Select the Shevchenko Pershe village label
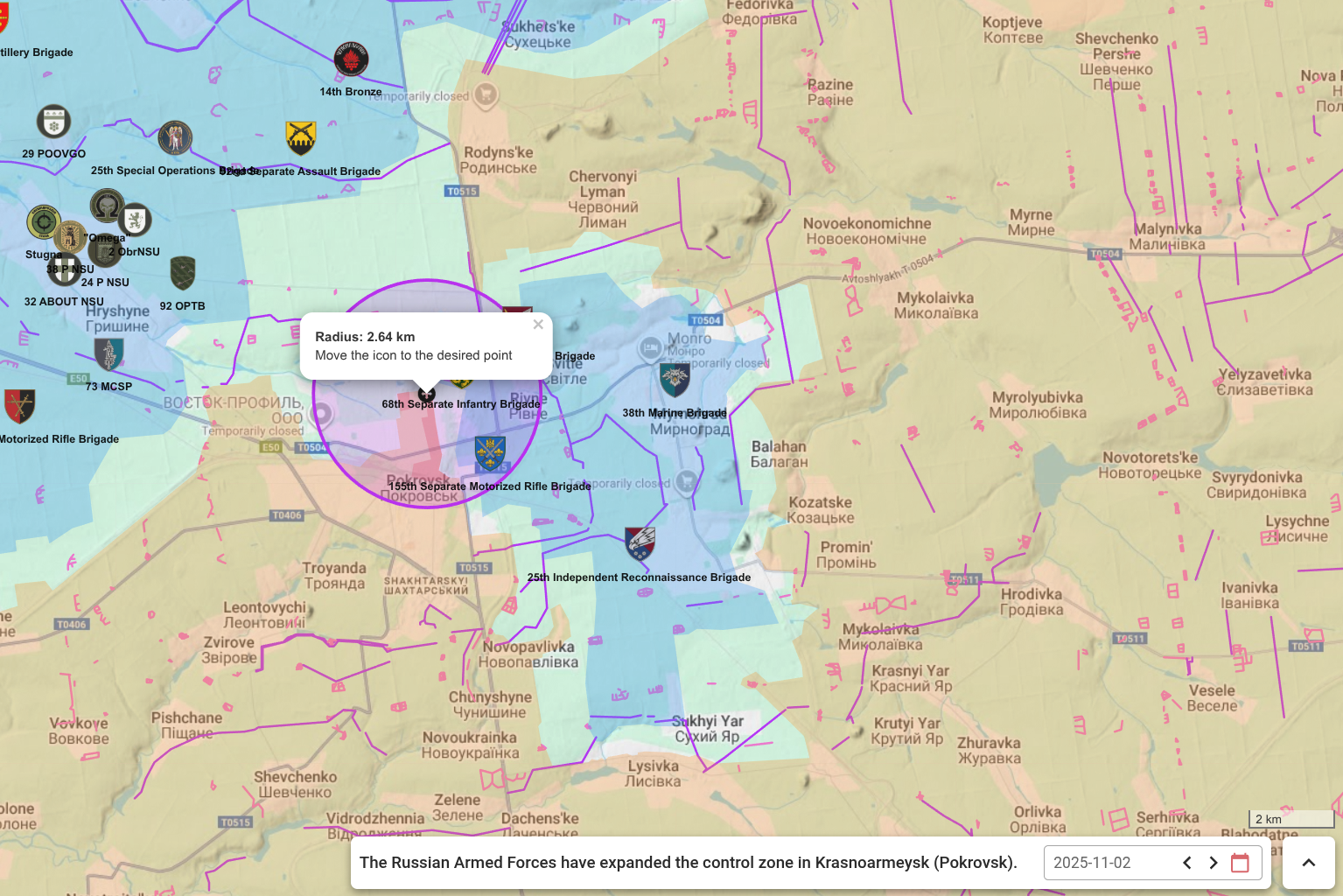The height and width of the screenshot is (896, 1343). click(1116, 61)
